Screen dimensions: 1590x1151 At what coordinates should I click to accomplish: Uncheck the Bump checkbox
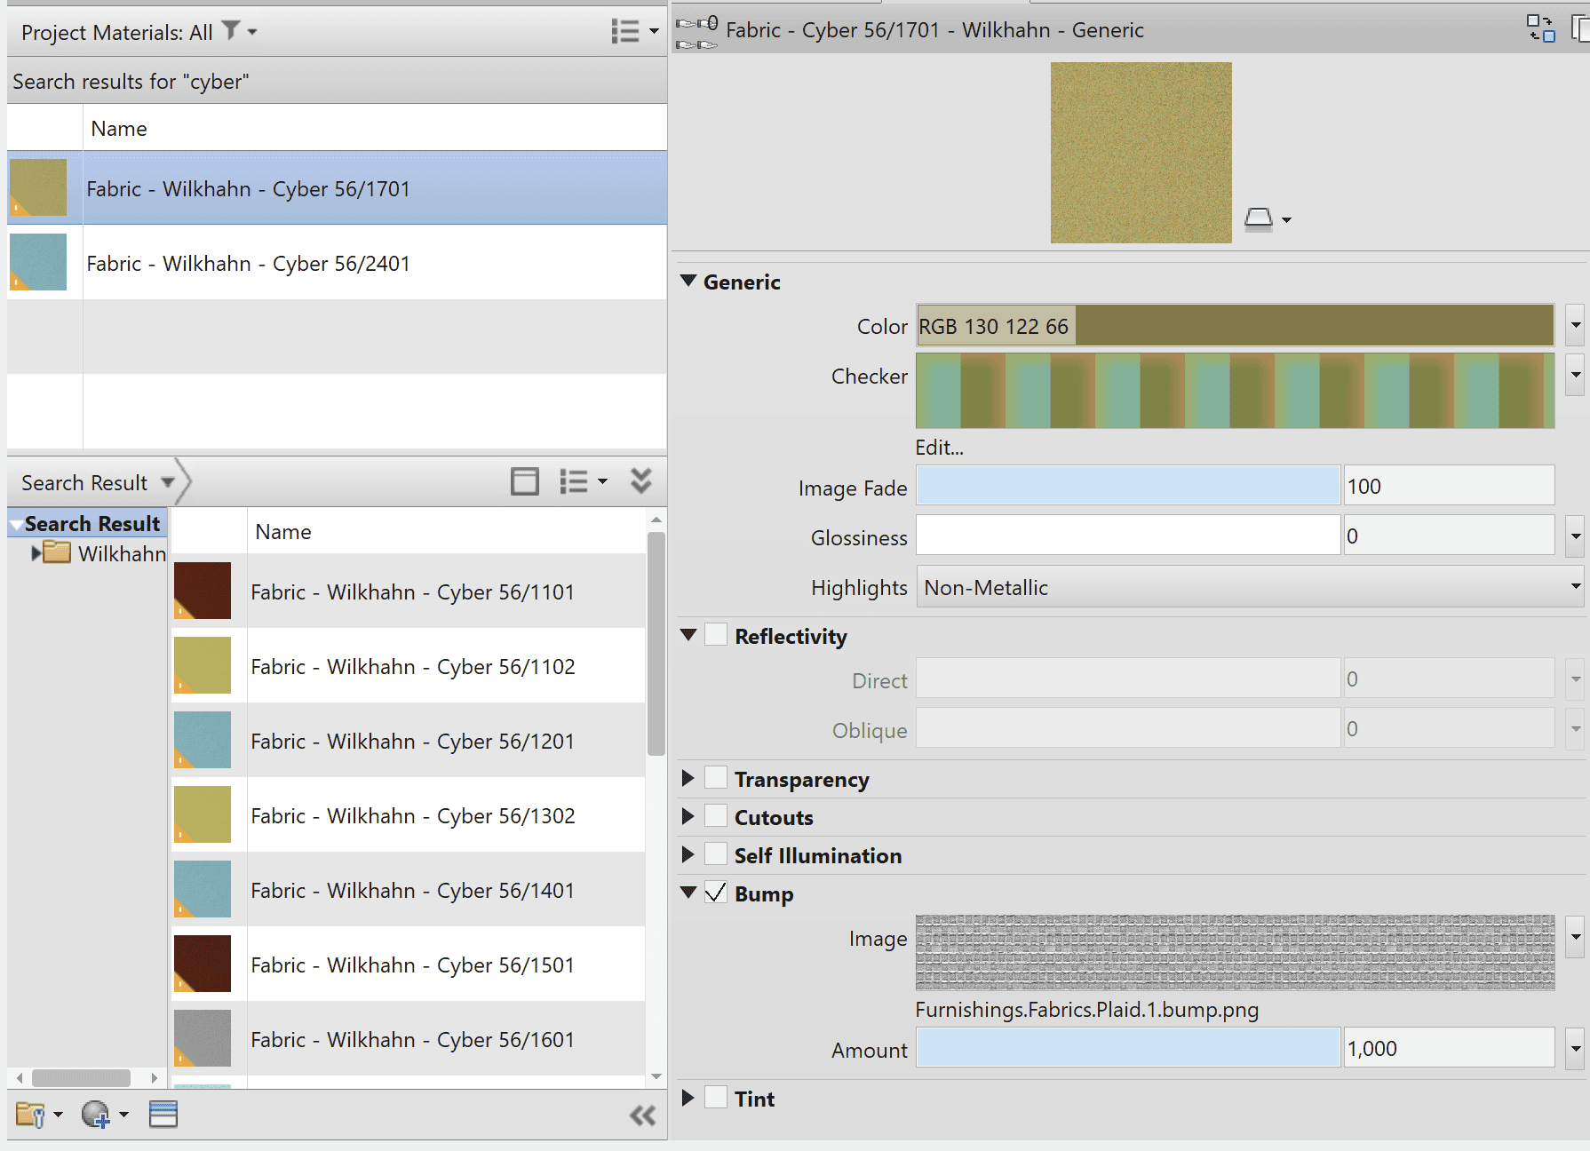pos(716,893)
